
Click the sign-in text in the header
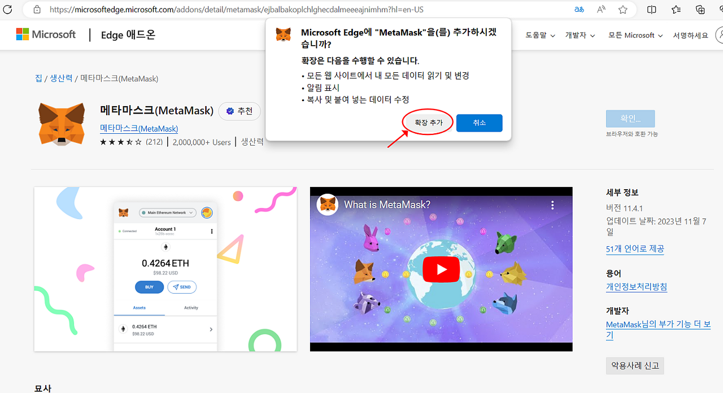click(x=690, y=35)
